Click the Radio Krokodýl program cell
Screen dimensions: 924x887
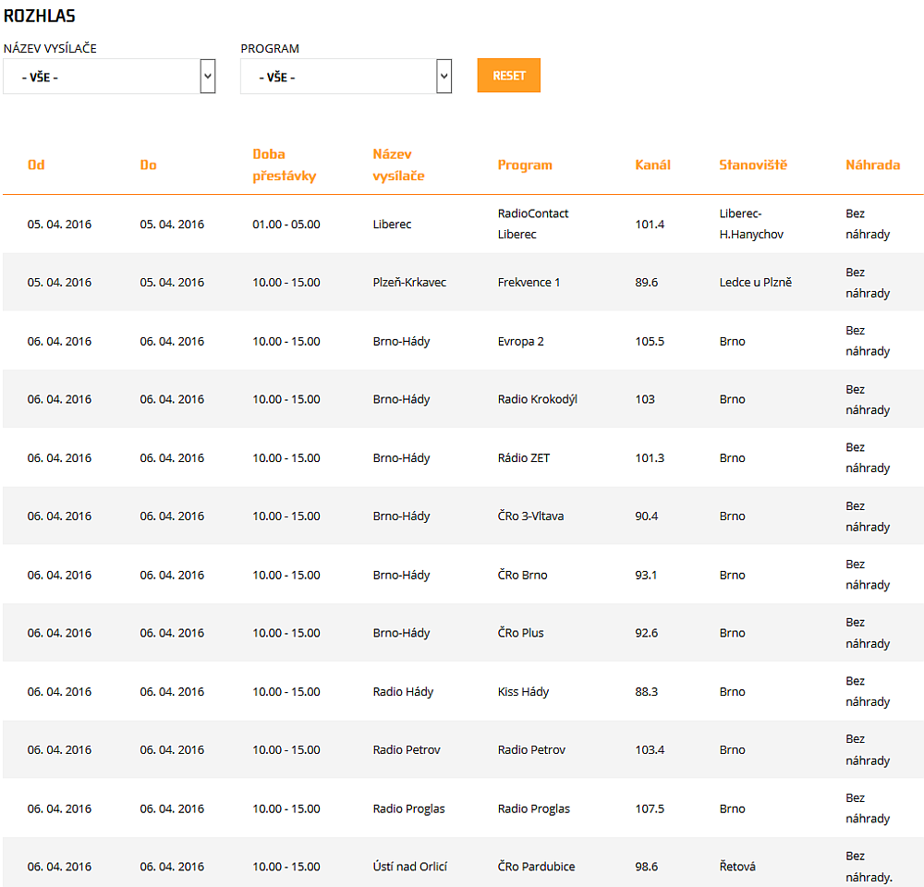coord(537,400)
